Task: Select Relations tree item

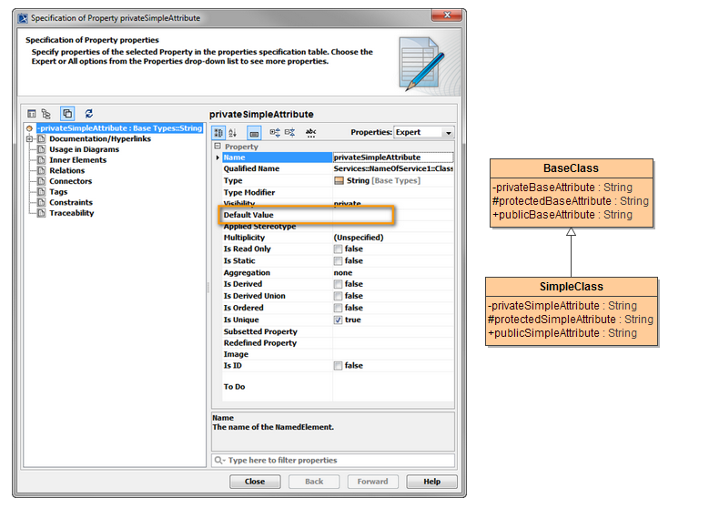Action: [67, 170]
